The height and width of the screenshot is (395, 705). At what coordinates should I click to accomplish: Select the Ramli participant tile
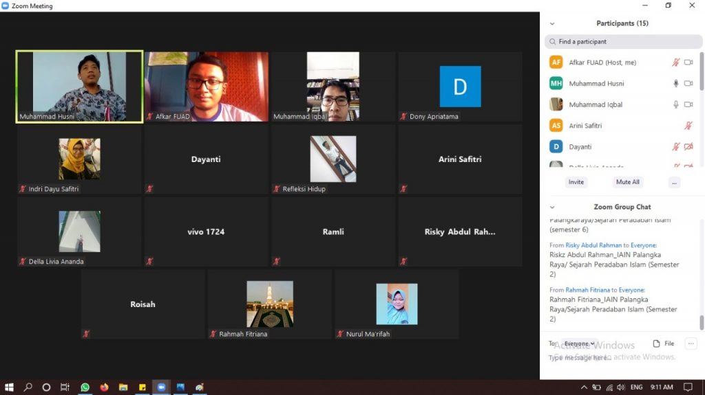pyautogui.click(x=333, y=232)
